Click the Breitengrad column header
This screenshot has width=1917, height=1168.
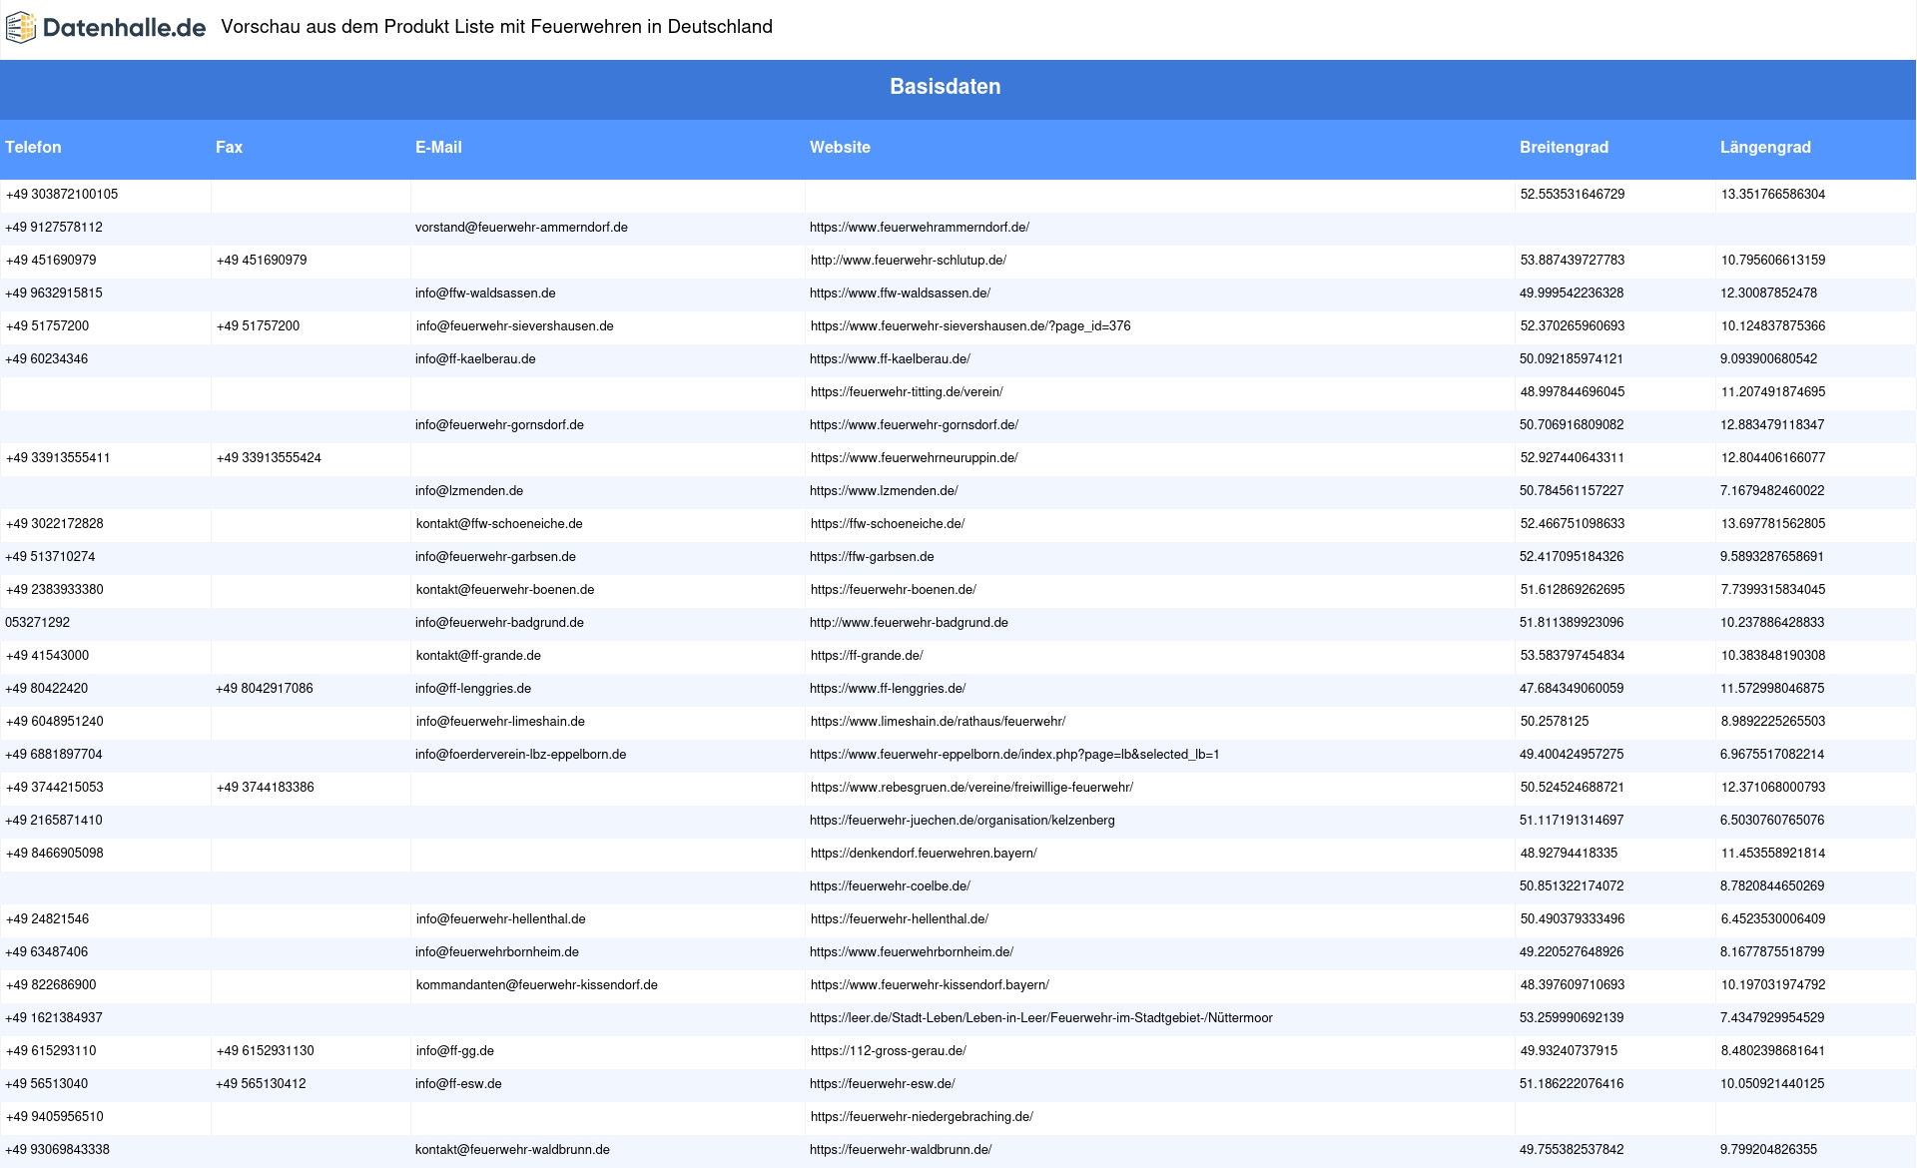1564,148
